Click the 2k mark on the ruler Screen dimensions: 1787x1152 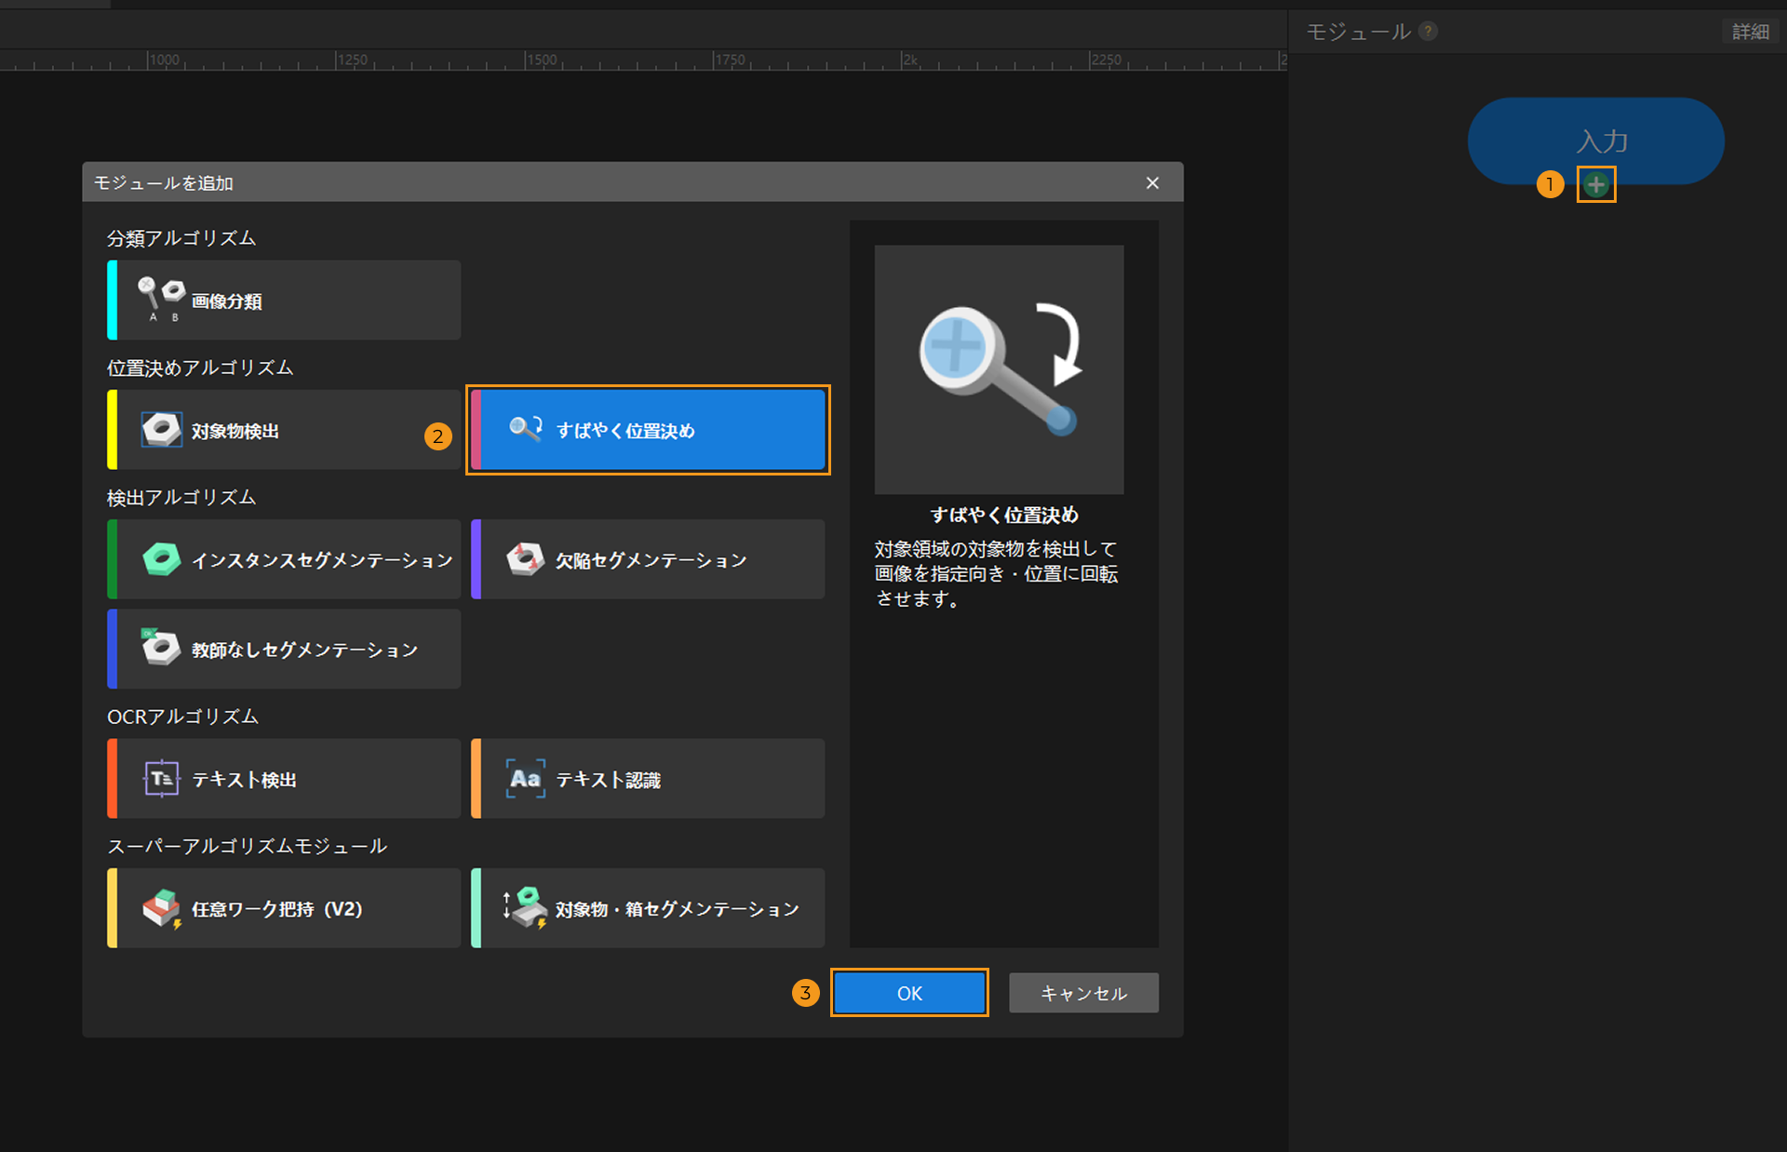pyautogui.click(x=909, y=60)
